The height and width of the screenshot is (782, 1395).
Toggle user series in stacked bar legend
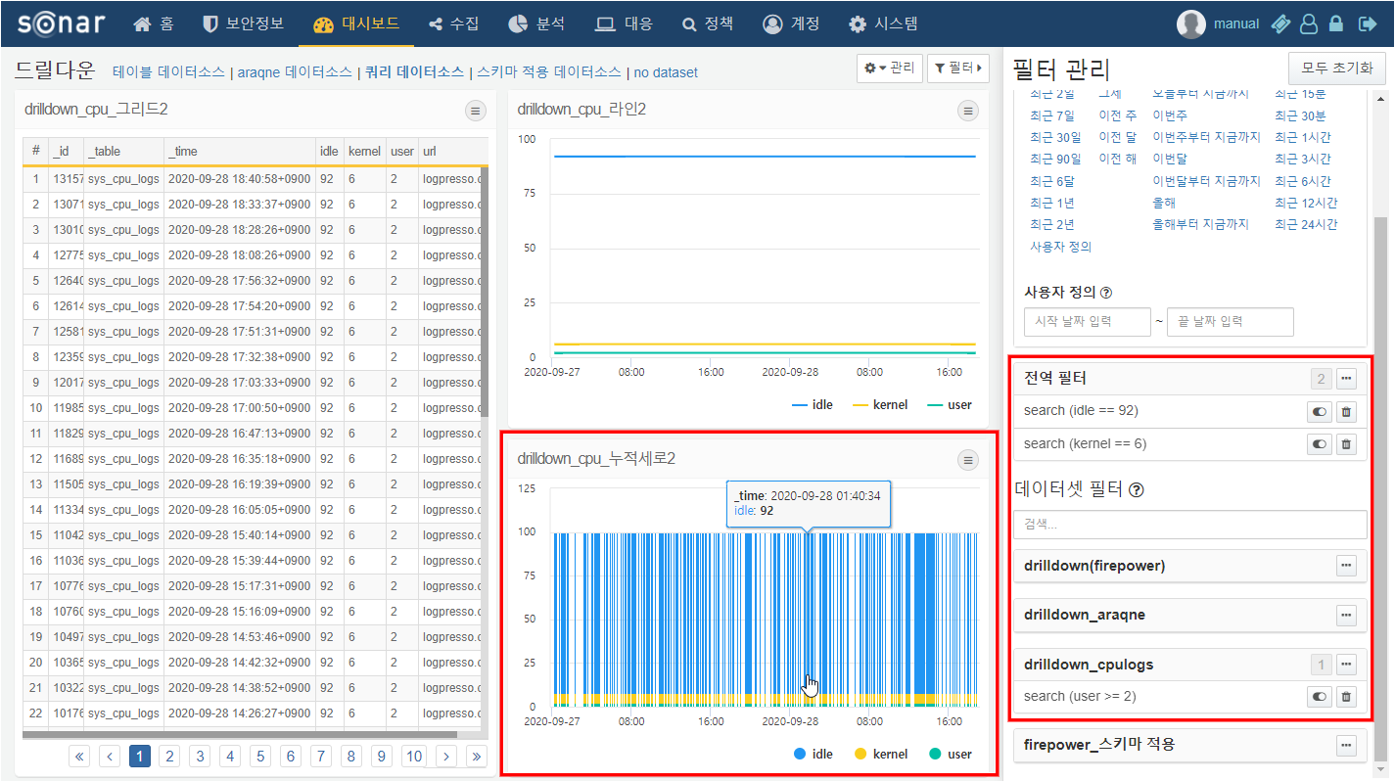[950, 755]
